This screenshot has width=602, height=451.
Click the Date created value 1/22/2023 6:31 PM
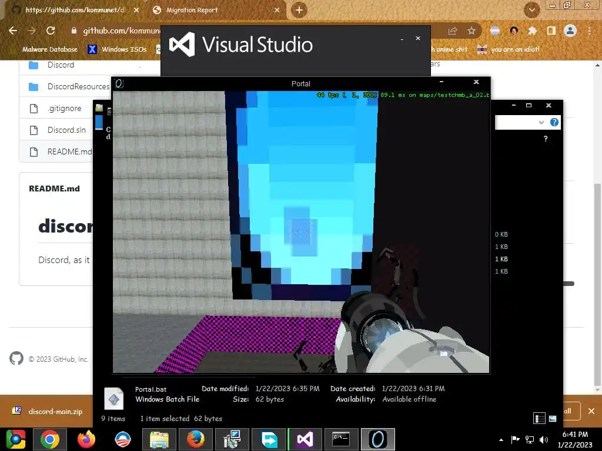413,389
